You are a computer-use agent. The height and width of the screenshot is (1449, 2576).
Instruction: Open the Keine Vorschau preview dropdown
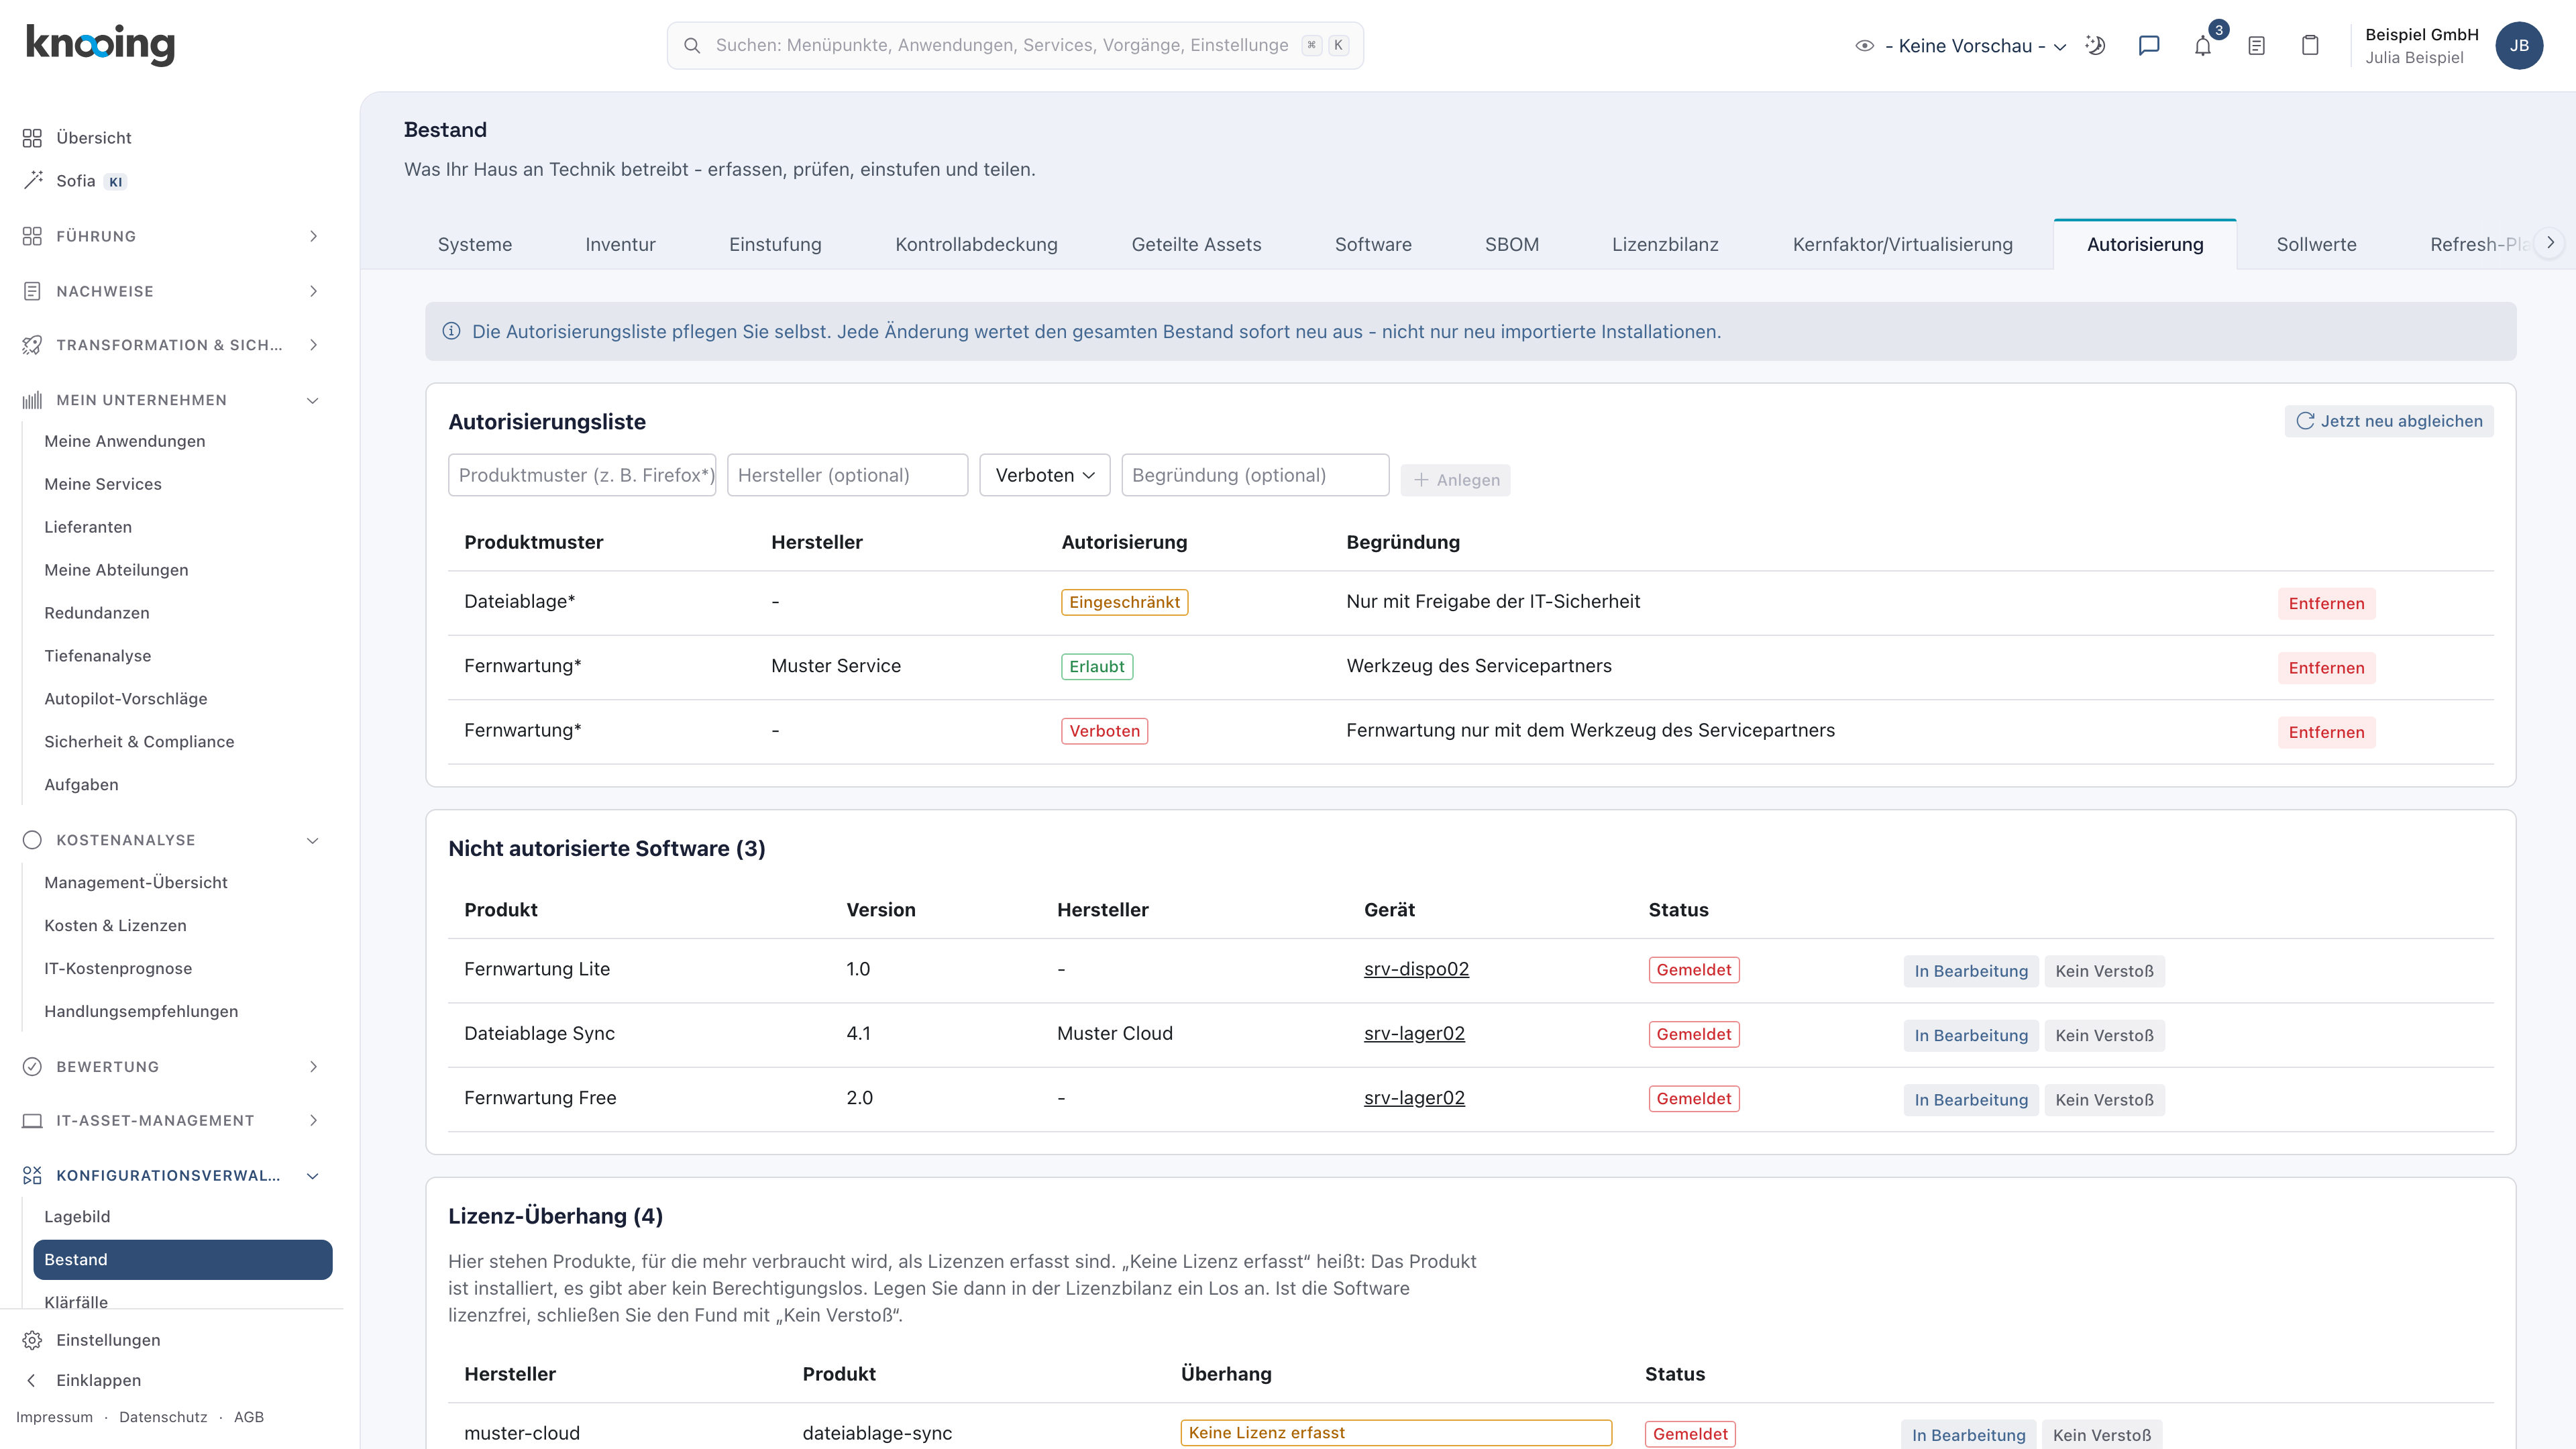[x=1960, y=46]
